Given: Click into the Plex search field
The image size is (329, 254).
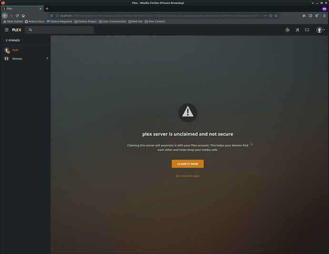Looking at the screenshot, I should point(60,30).
